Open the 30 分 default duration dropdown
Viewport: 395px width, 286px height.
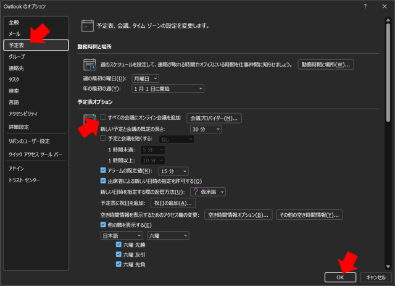pos(206,129)
